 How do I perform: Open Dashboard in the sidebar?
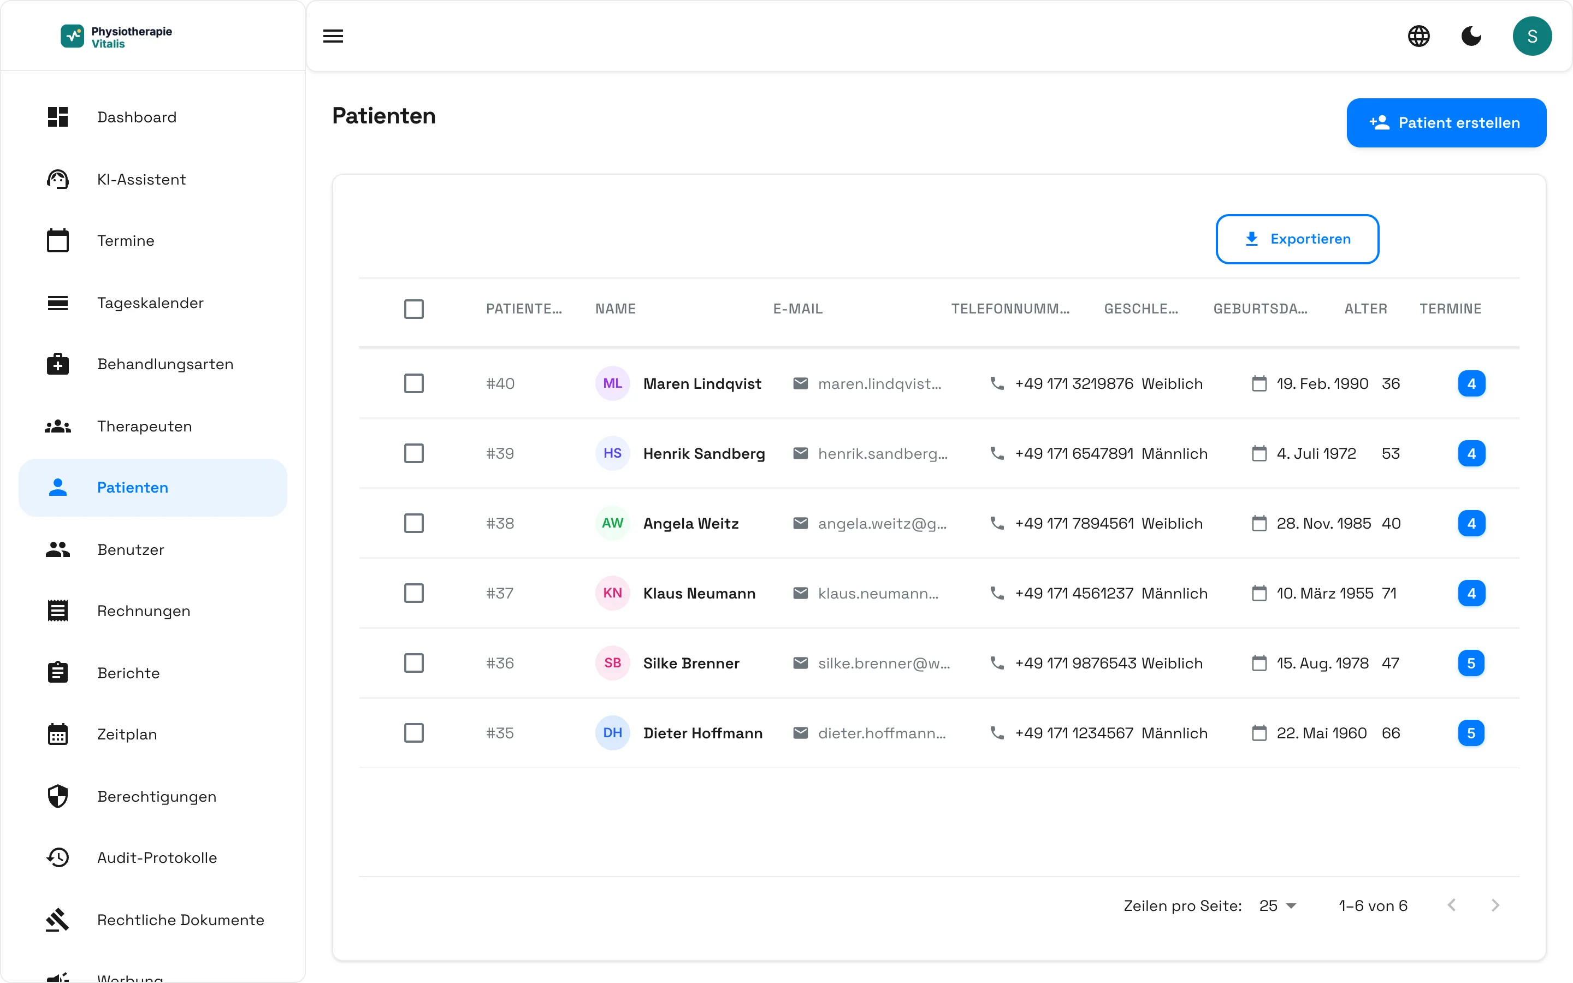point(153,117)
